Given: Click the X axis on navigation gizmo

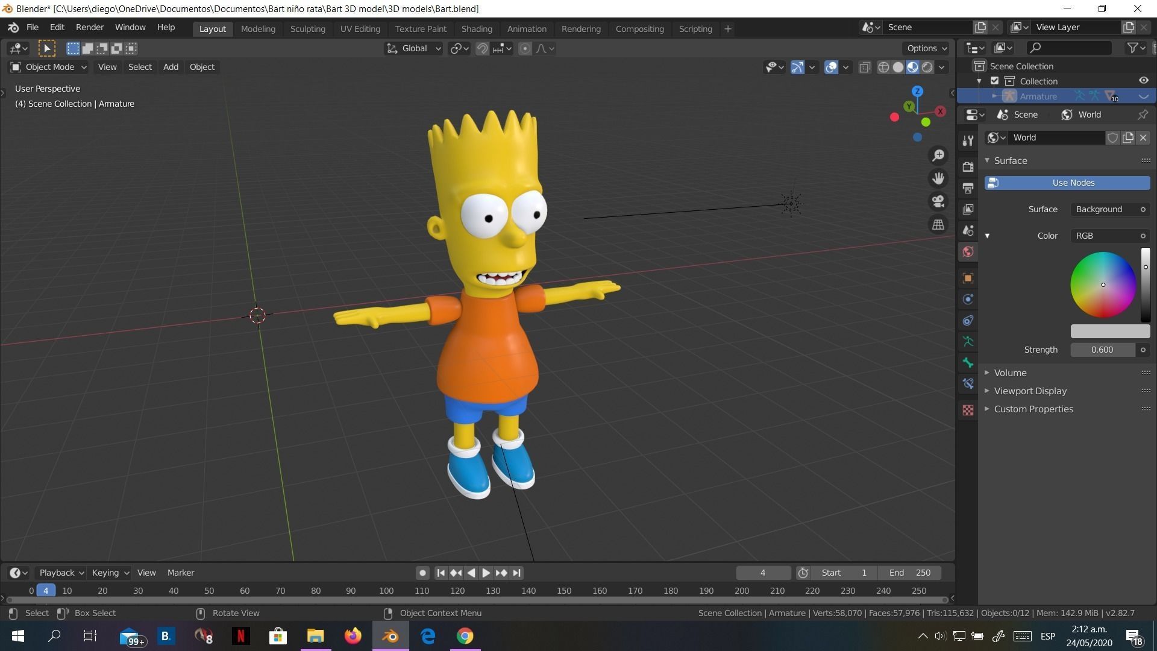Looking at the screenshot, I should [940, 111].
